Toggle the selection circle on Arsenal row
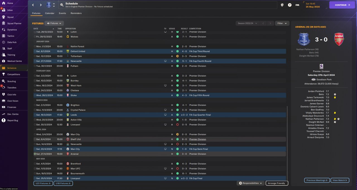 point(35,154)
